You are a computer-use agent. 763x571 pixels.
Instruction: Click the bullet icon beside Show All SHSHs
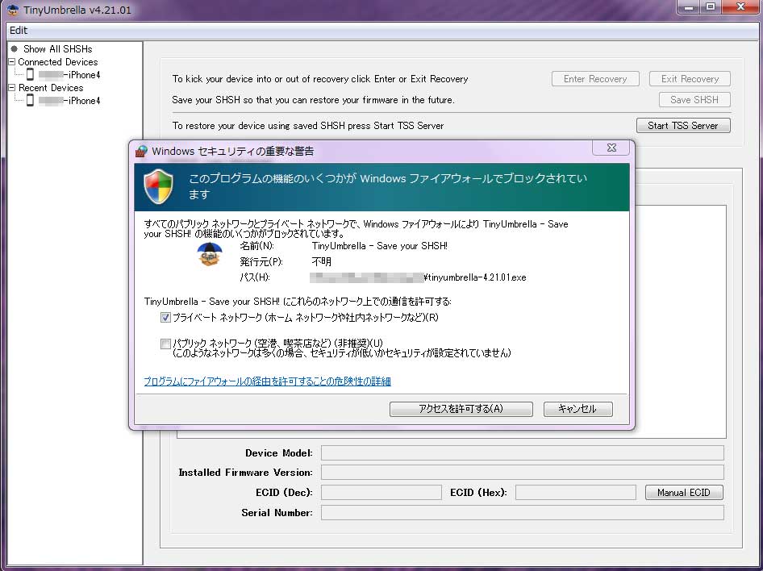(x=14, y=48)
